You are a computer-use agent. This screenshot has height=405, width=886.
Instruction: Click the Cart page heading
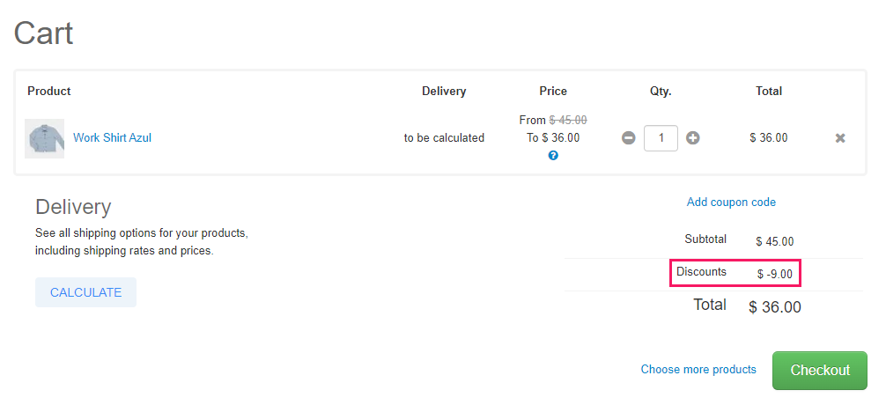(x=43, y=33)
